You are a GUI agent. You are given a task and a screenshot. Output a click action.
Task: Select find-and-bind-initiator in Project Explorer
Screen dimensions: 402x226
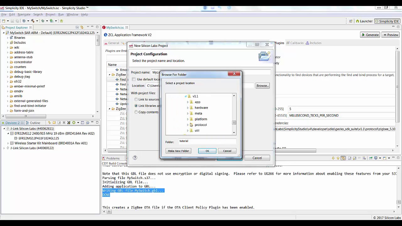coord(30,106)
